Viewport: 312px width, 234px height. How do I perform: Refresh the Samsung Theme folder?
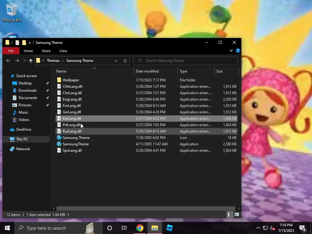click(125, 61)
